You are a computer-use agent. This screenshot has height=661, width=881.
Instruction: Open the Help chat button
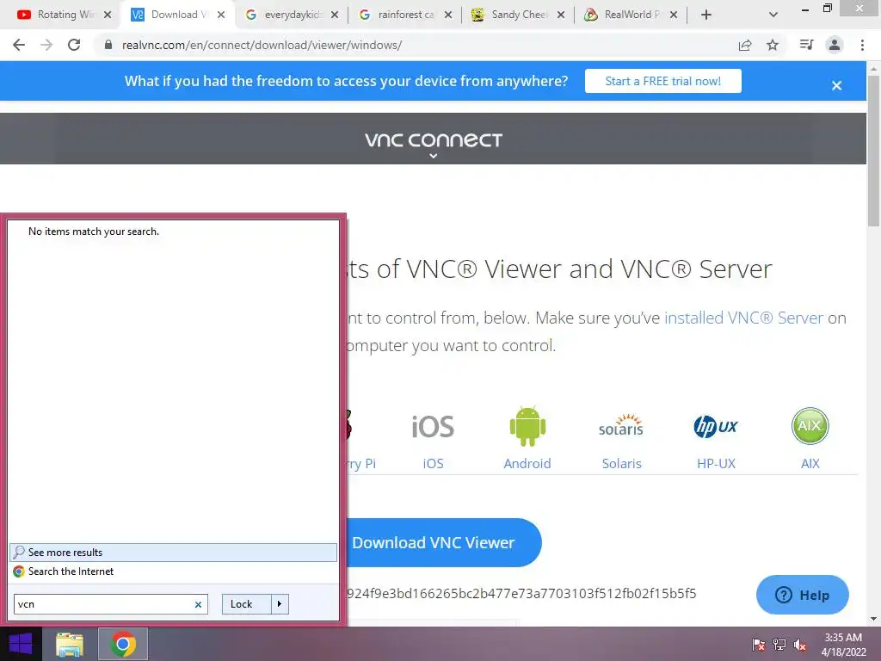pyautogui.click(x=803, y=595)
